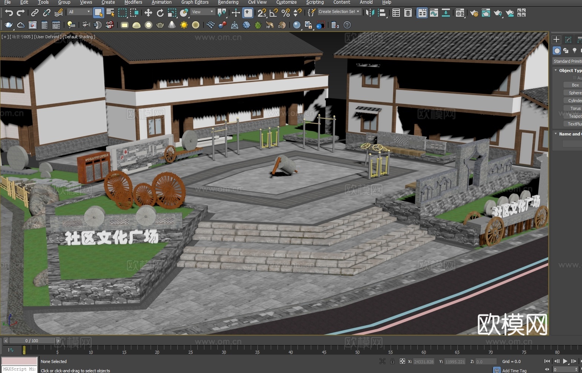Open the viewport [+] general menu
The width and height of the screenshot is (582, 373).
click(x=5, y=37)
